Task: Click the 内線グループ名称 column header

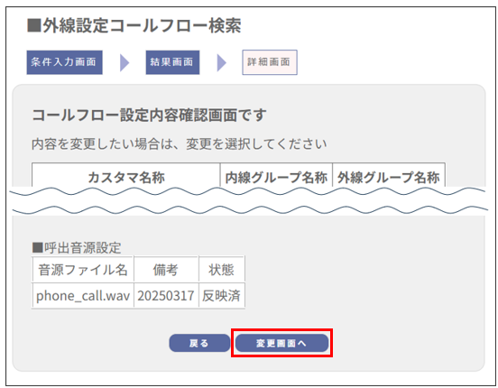Action: 276,177
